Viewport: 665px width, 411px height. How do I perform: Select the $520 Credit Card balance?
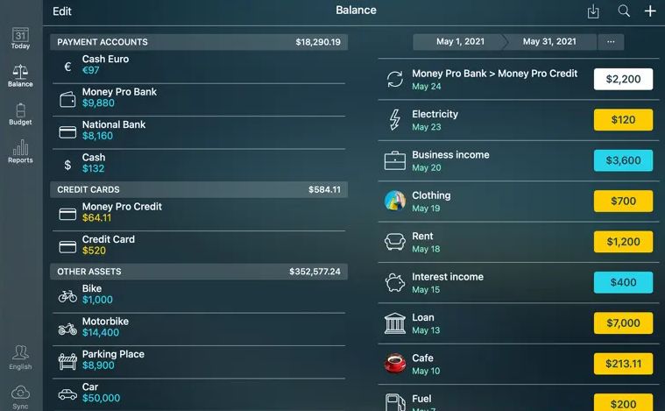(x=94, y=251)
